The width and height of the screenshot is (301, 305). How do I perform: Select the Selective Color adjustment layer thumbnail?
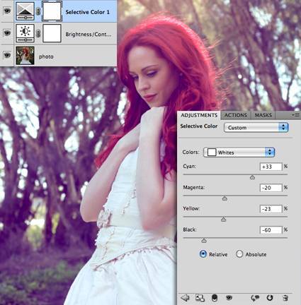(25, 11)
